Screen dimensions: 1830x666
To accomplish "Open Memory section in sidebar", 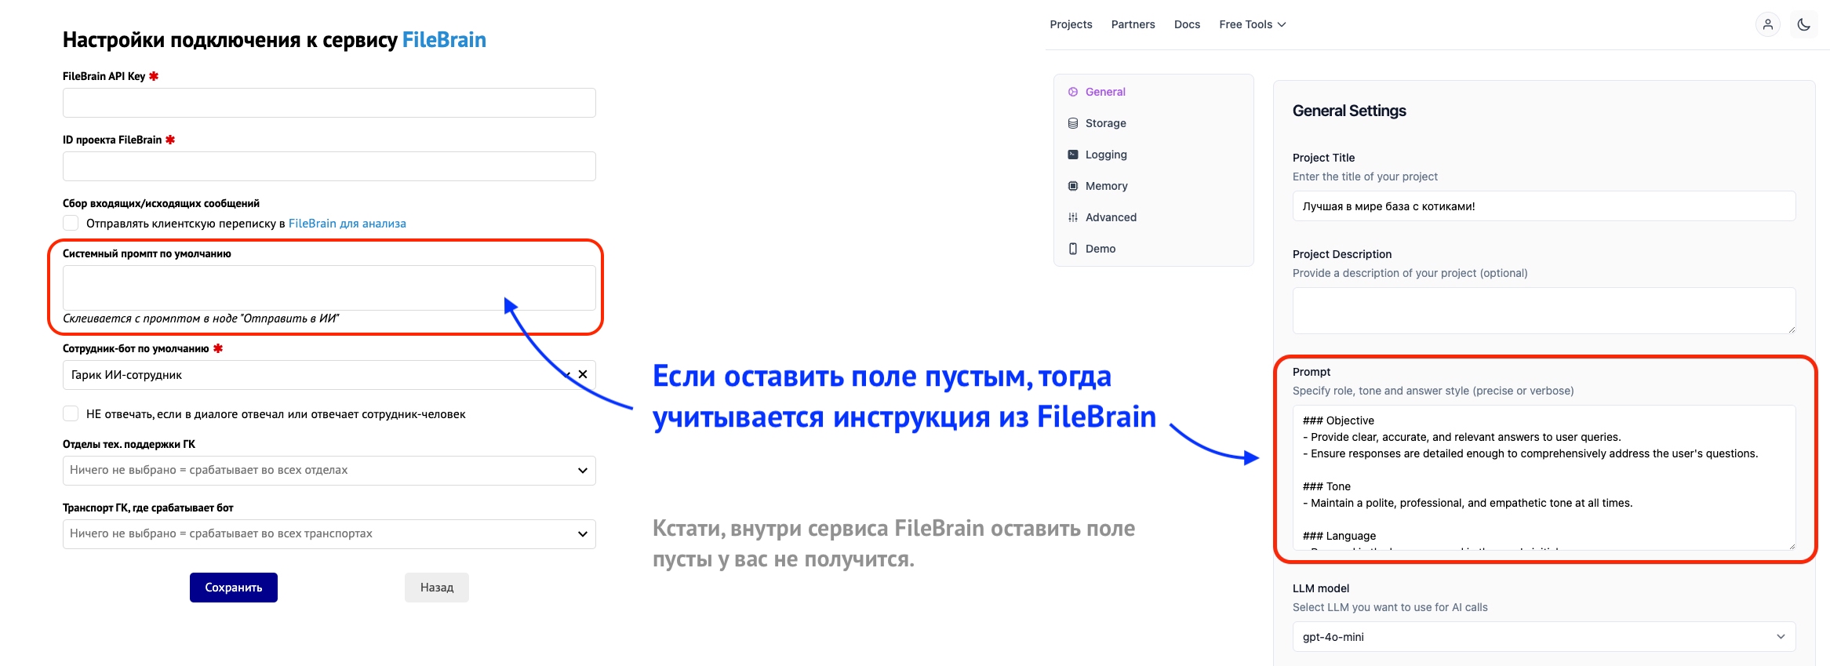I will point(1106,186).
